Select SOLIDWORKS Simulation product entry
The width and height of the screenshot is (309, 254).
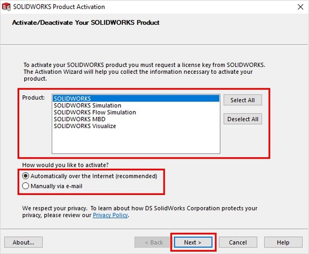pyautogui.click(x=88, y=106)
